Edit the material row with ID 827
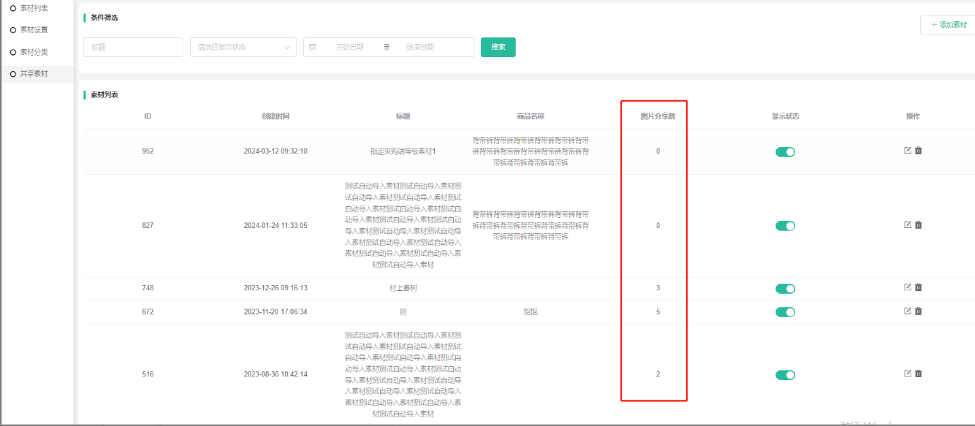975x426 pixels. pyautogui.click(x=908, y=225)
